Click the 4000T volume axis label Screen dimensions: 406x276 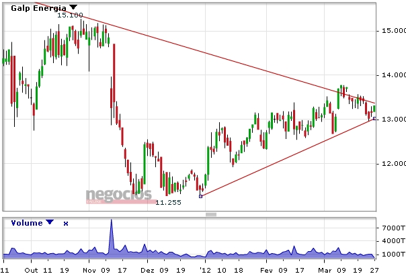tap(393, 241)
